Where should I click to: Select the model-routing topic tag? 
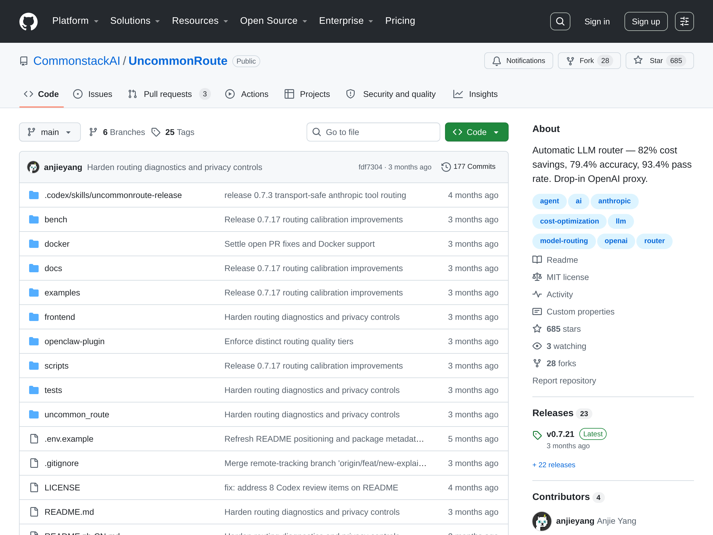tap(564, 241)
